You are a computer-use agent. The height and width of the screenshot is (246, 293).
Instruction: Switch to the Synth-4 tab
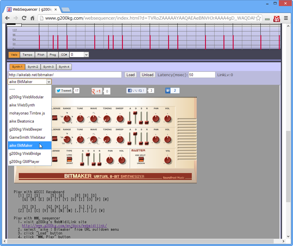pos(64,67)
